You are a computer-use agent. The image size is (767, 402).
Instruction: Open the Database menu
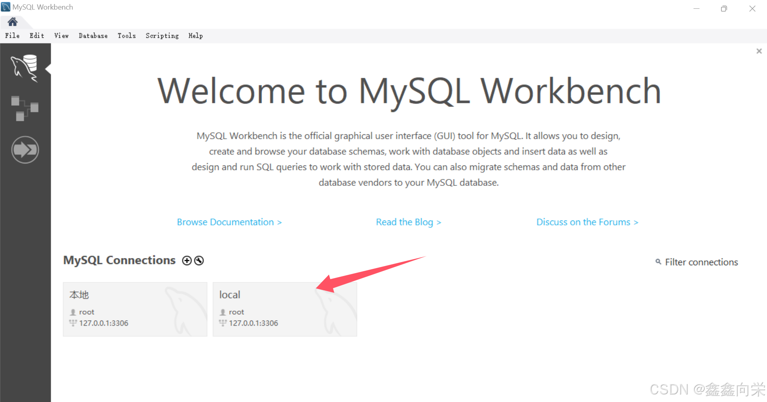[93, 35]
